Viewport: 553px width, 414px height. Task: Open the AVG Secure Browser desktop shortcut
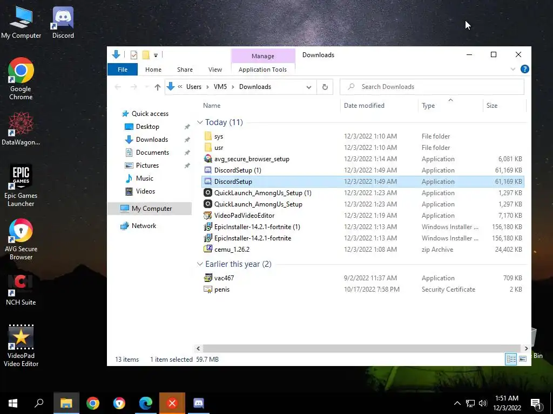click(21, 239)
